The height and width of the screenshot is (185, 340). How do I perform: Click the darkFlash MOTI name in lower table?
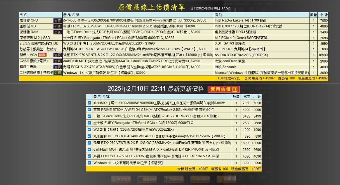pyautogui.click(x=156, y=149)
